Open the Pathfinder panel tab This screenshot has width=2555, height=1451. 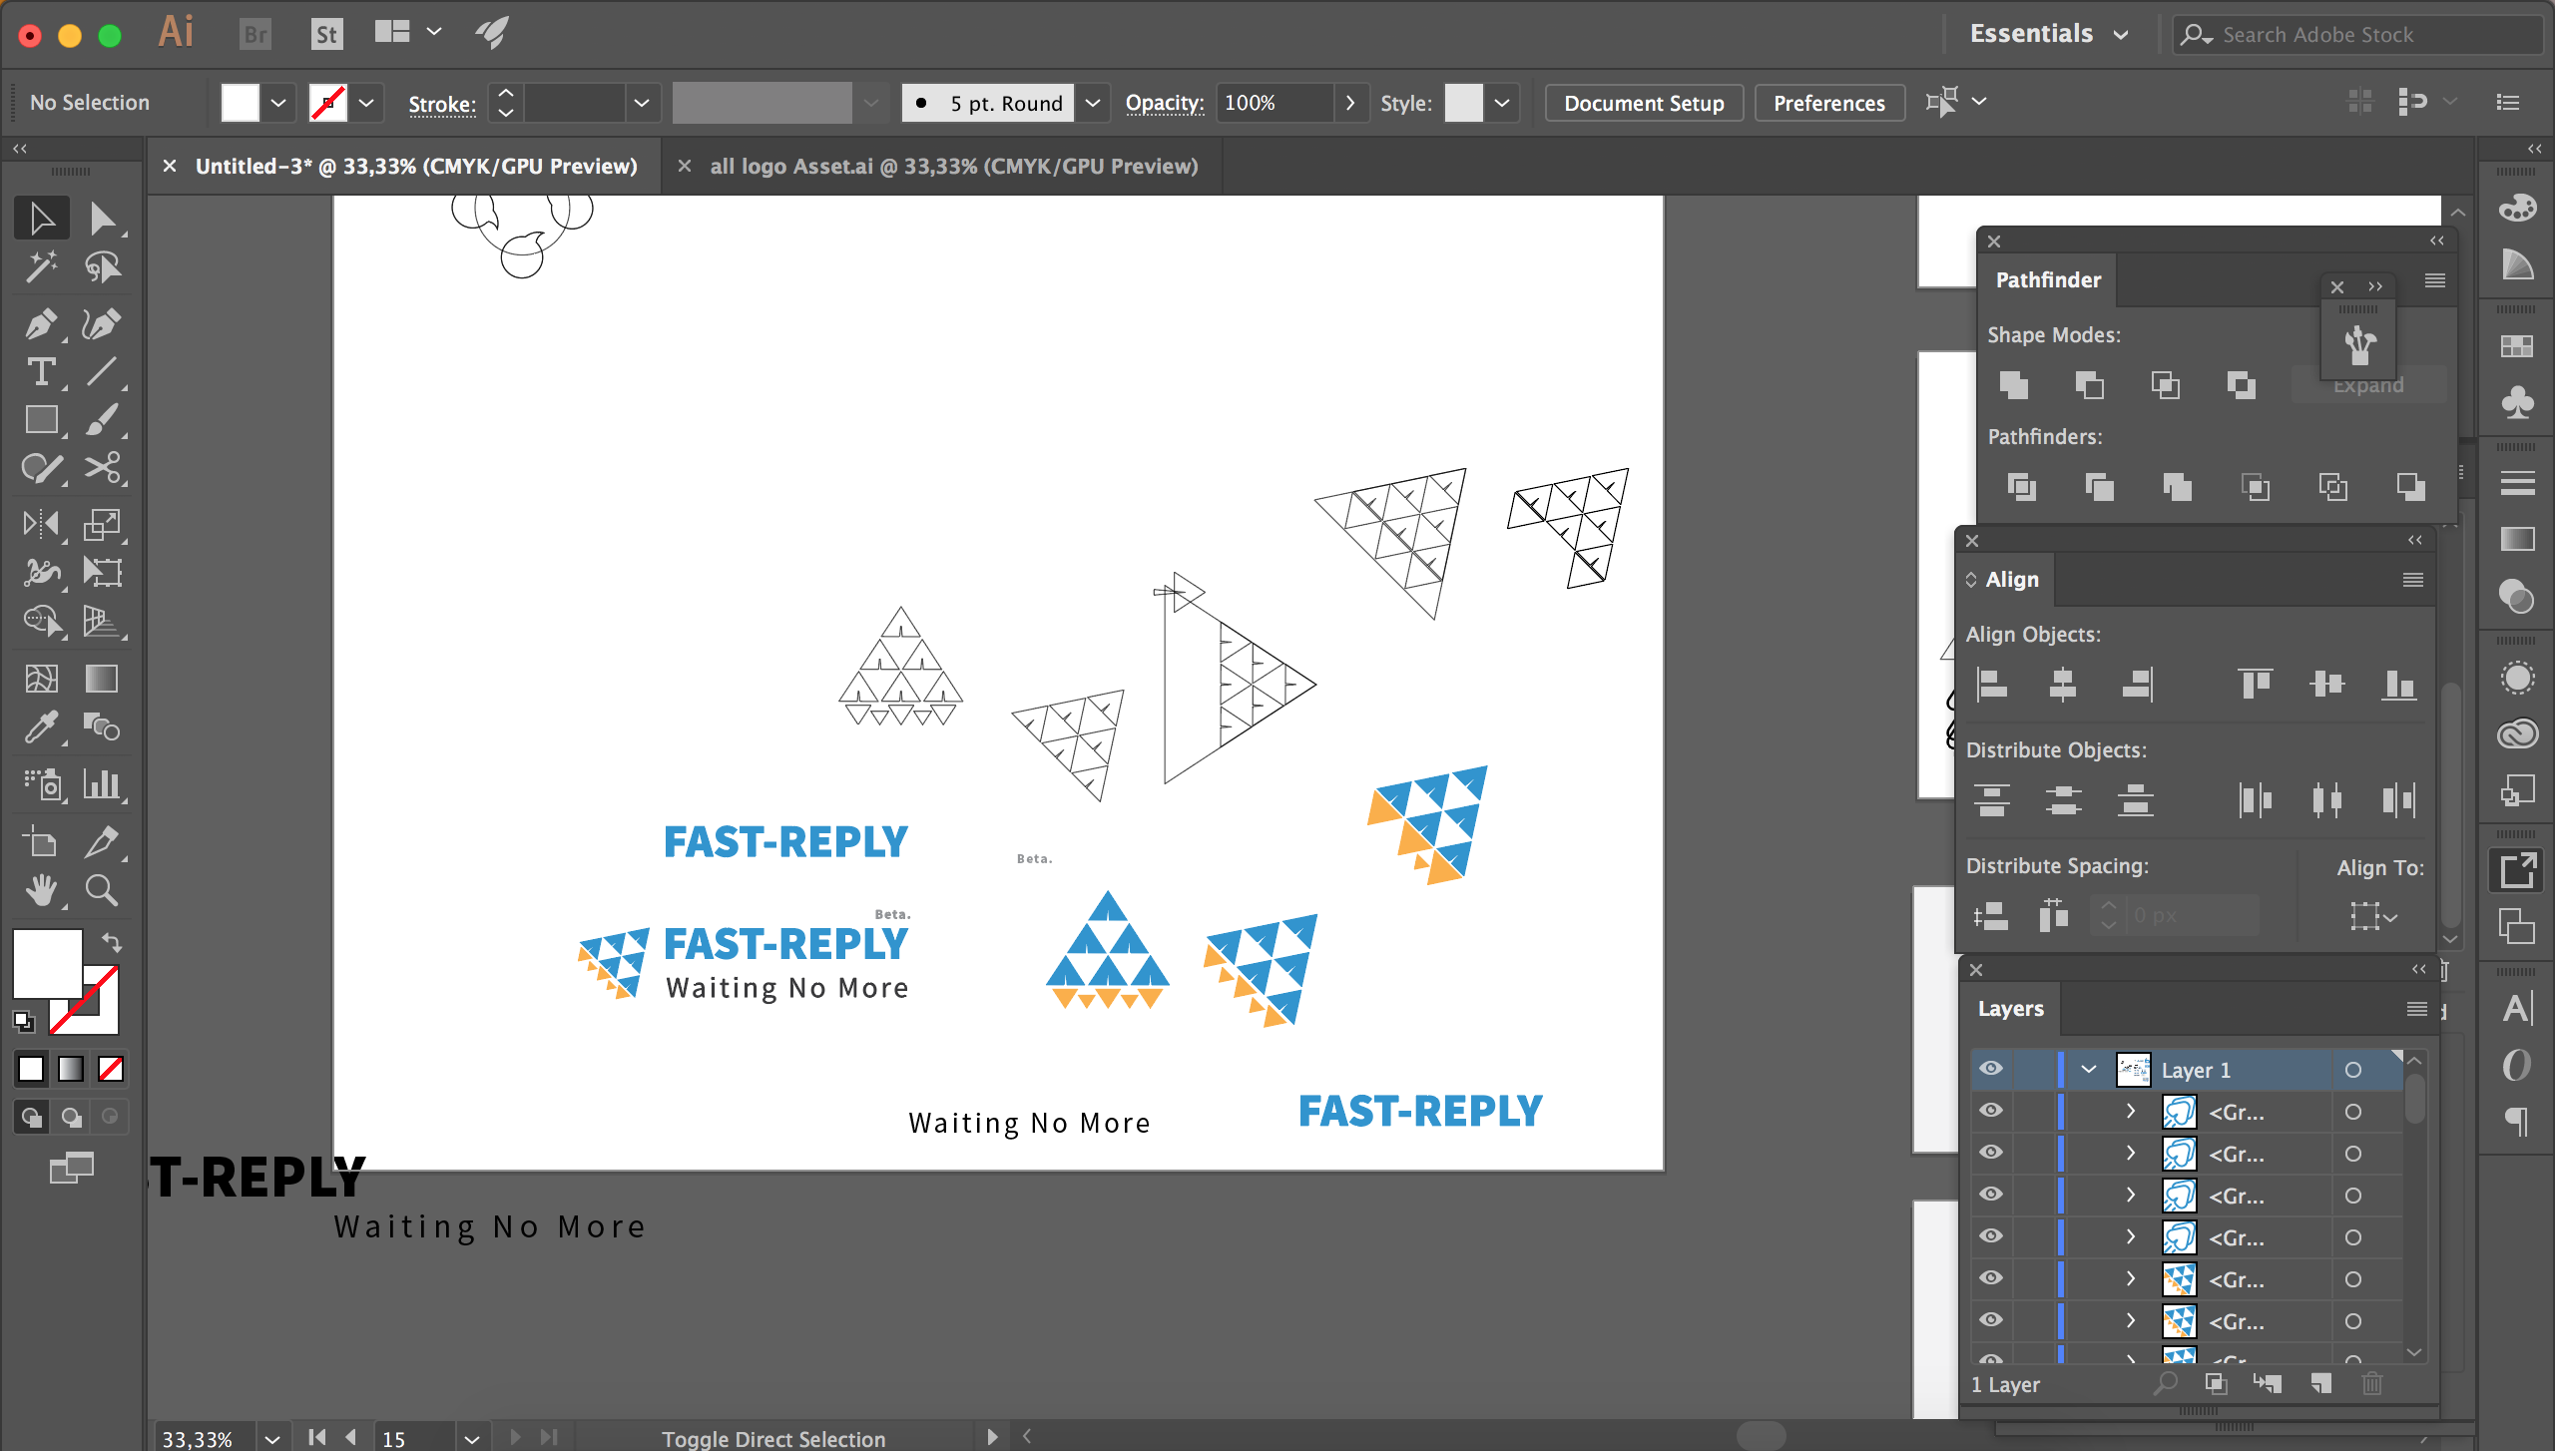(2048, 280)
